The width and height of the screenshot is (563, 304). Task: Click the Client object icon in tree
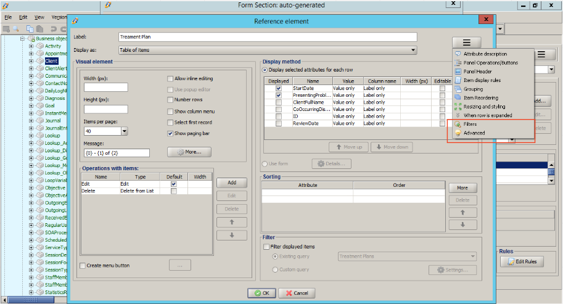click(40, 61)
